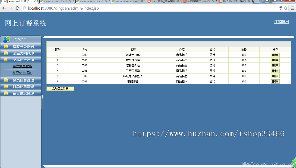Click the 编号 column header
Viewport: 296px width, 168px height.
tap(84, 49)
